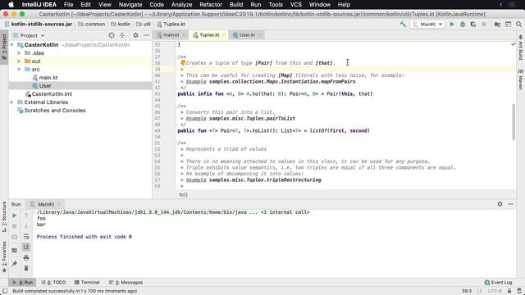Image resolution: width=525 pixels, height=295 pixels.
Task: Open Project panel settings gear
Action: [x=135, y=35]
